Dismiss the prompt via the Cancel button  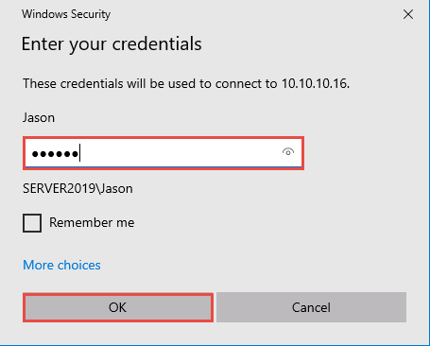(311, 307)
